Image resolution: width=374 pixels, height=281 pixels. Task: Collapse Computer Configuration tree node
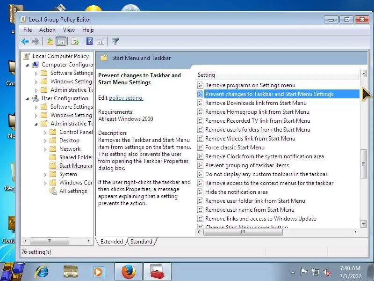coord(28,65)
